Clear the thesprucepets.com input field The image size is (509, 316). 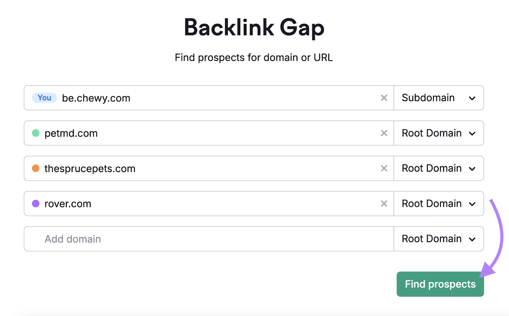tap(384, 169)
